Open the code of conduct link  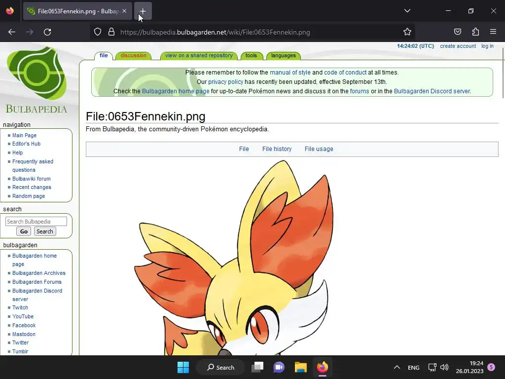[345, 73]
